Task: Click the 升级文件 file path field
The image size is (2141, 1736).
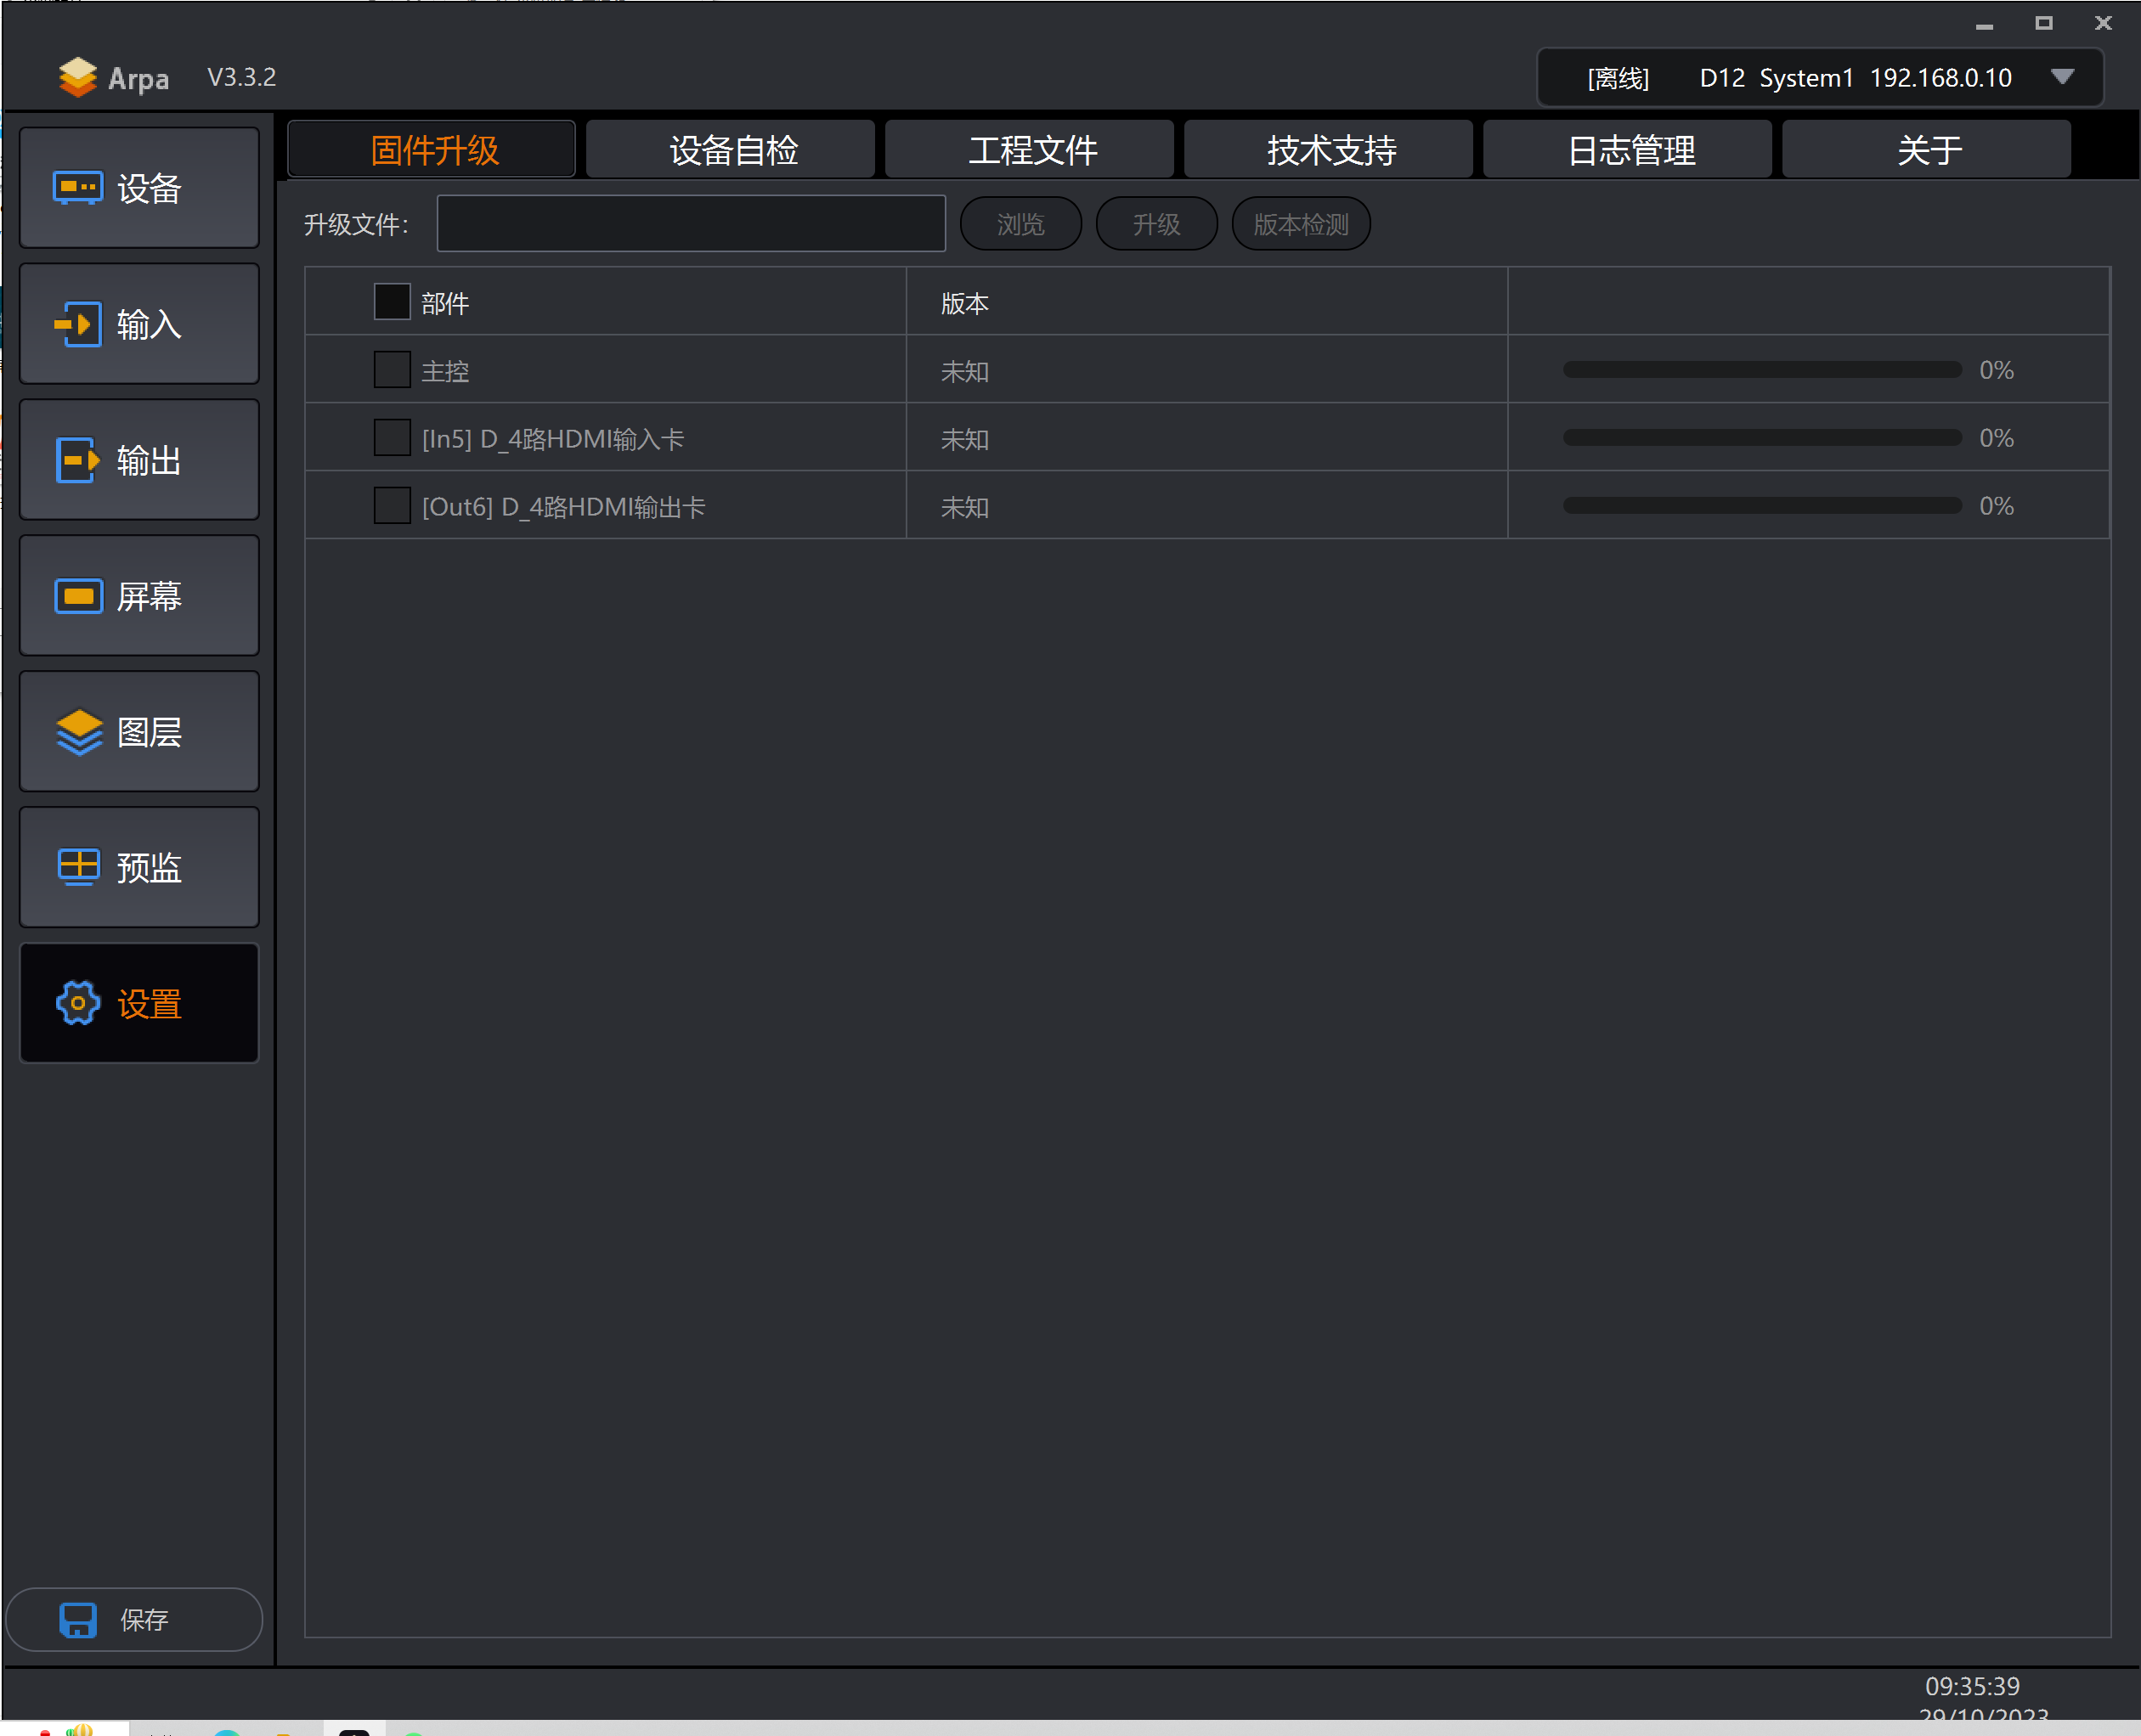Action: pyautogui.click(x=692, y=224)
